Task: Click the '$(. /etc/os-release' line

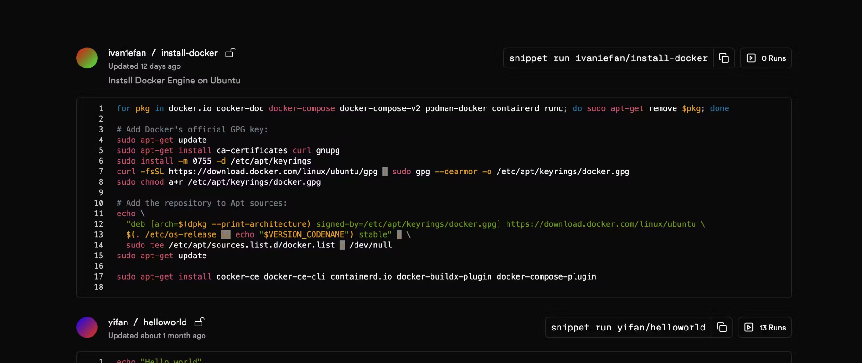Action: coord(268,235)
